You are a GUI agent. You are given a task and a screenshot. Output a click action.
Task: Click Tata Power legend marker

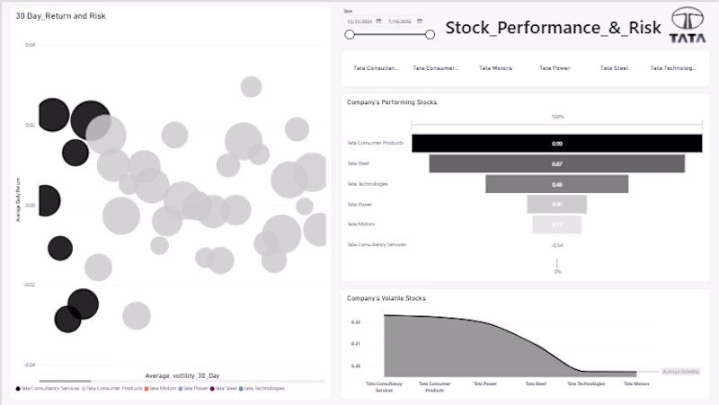coord(181,389)
